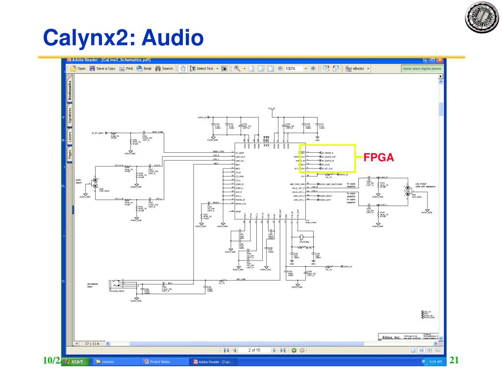
Task: Click the Windows start button
Action: 75,362
